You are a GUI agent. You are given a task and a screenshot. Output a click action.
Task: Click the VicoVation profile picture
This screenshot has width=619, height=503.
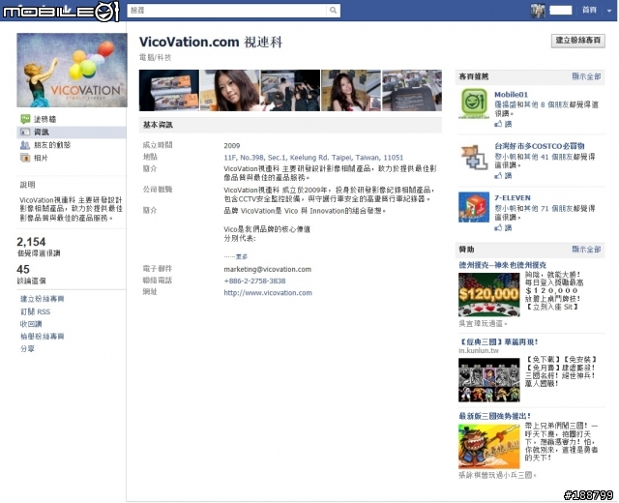point(72,70)
